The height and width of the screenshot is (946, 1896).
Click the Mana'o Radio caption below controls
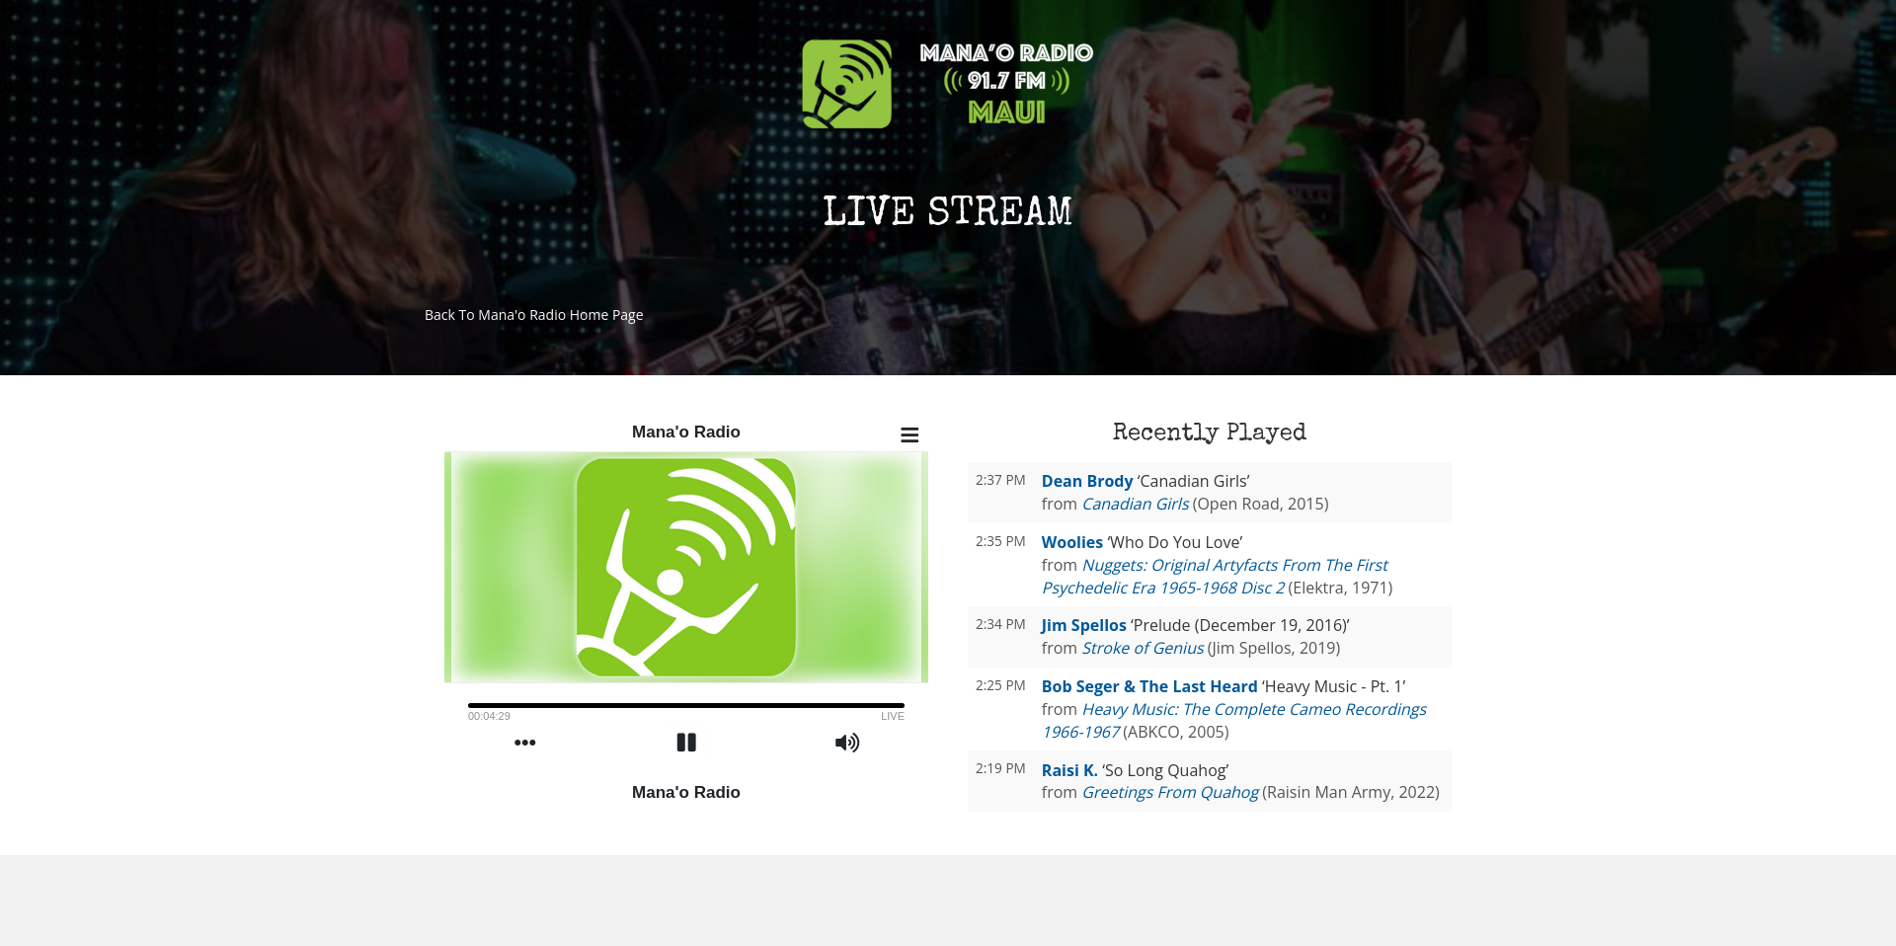click(686, 792)
